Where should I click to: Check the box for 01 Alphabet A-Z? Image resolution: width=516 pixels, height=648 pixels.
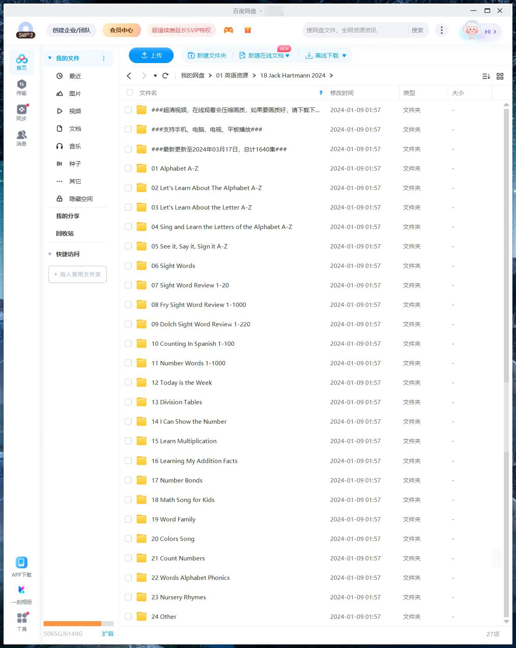pyautogui.click(x=128, y=168)
